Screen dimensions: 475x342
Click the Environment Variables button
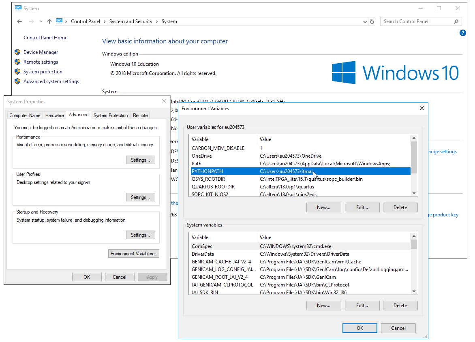(x=134, y=254)
